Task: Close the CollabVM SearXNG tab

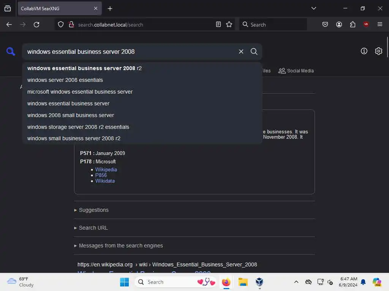Action: click(96, 8)
